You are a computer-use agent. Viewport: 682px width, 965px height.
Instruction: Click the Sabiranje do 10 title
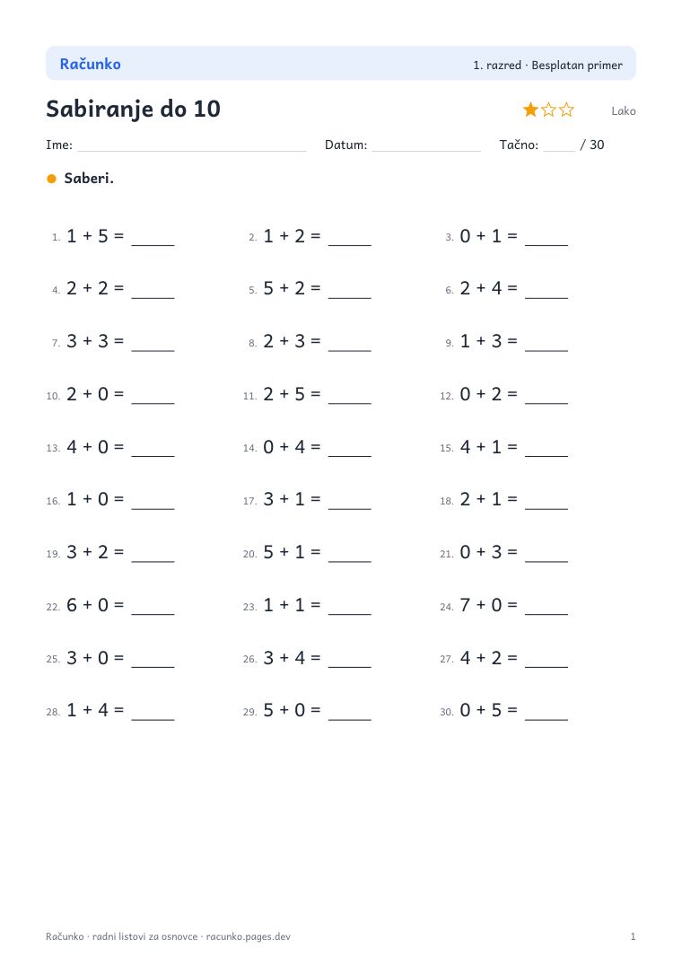134,110
